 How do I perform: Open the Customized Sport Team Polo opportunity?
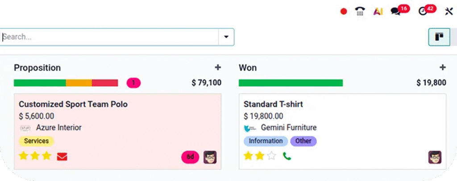73,105
